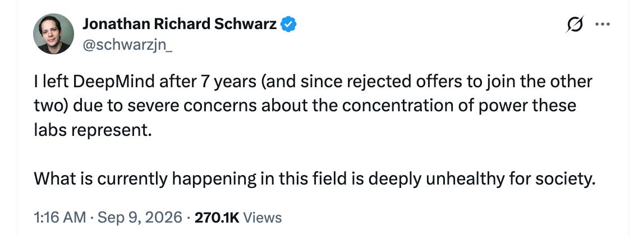Click the text labs represent.
This screenshot has width=643, height=236.
tap(90, 130)
